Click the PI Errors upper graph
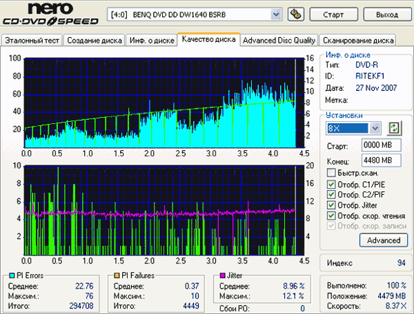Image resolution: width=414 pixels, height=314 pixels. [x=164, y=103]
